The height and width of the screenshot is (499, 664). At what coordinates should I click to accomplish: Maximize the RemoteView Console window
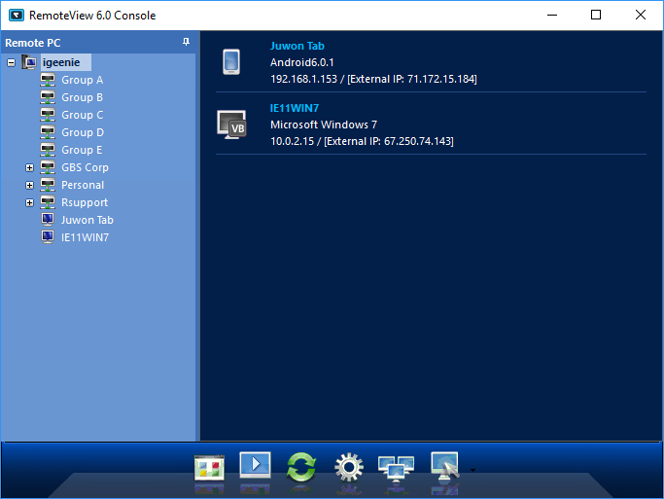(596, 15)
